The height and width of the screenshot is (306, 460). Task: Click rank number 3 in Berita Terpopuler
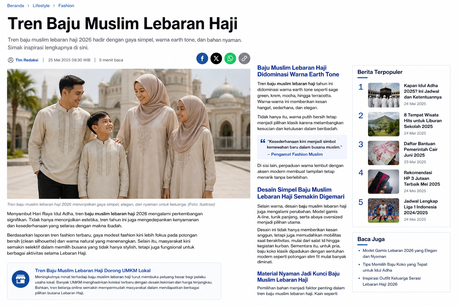[361, 145]
